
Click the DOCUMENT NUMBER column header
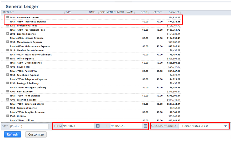(x=112, y=12)
